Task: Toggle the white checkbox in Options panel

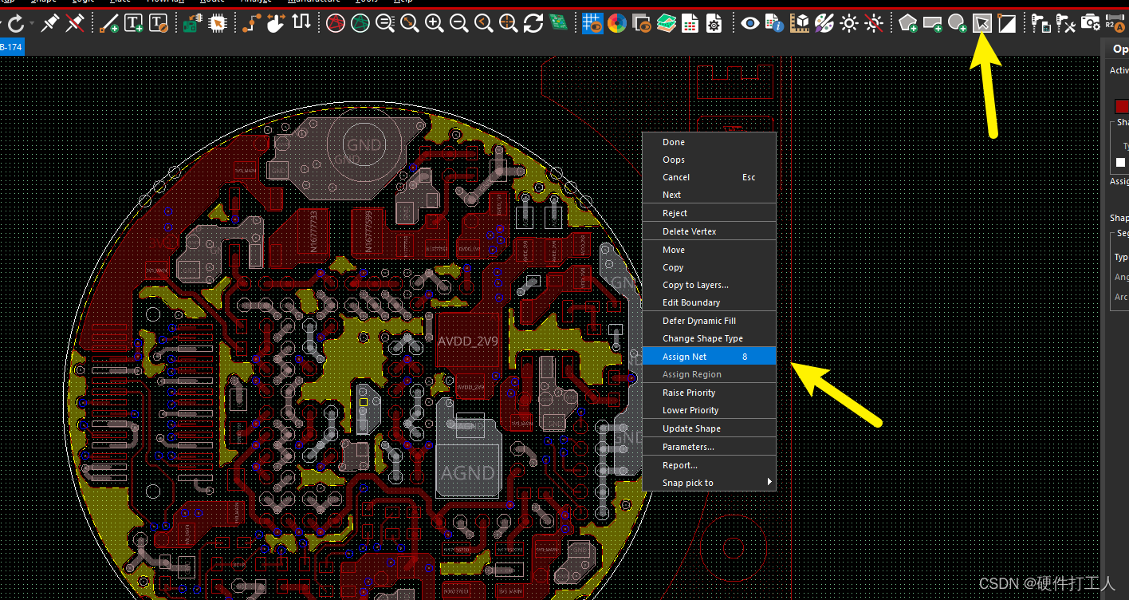Action: [x=1120, y=163]
